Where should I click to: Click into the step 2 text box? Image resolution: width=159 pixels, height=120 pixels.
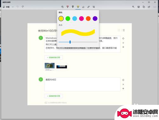[82, 84]
